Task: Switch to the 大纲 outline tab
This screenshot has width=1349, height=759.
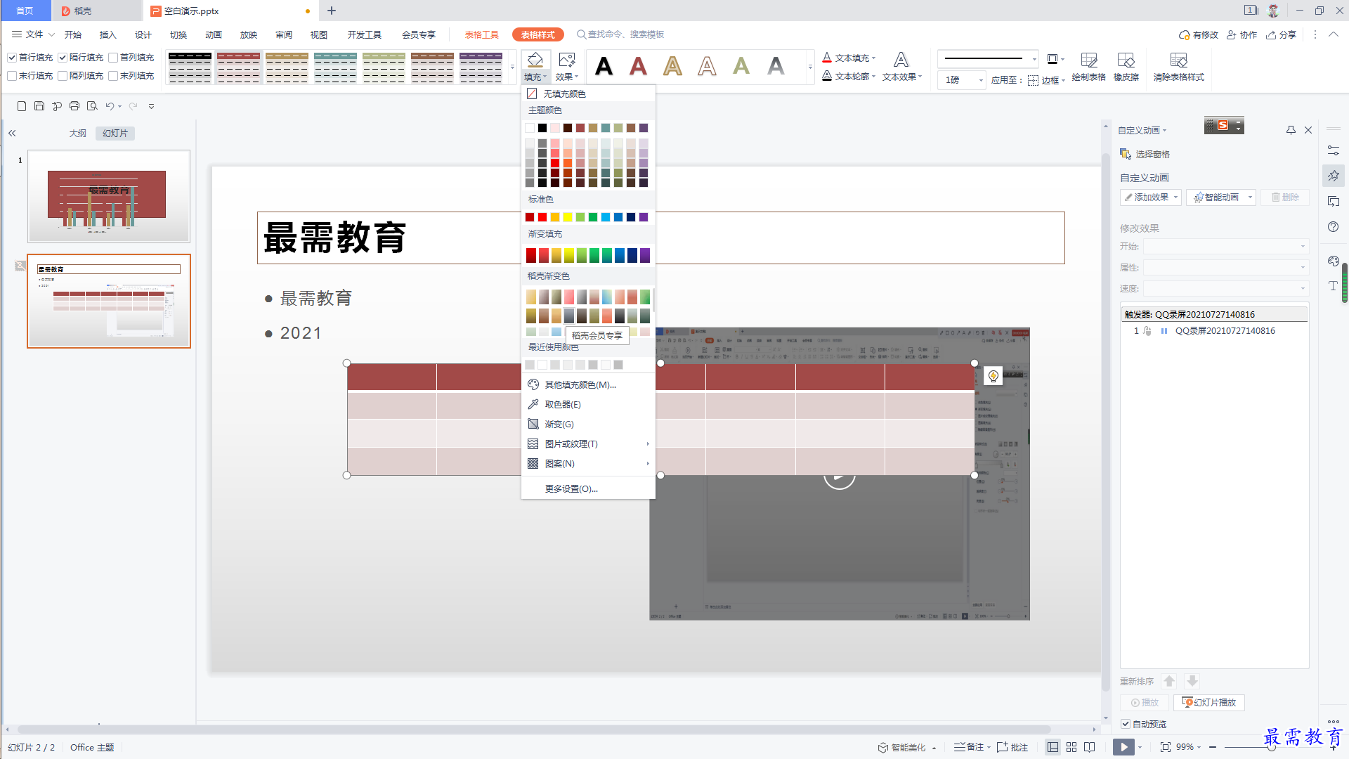Action: pyautogui.click(x=77, y=133)
